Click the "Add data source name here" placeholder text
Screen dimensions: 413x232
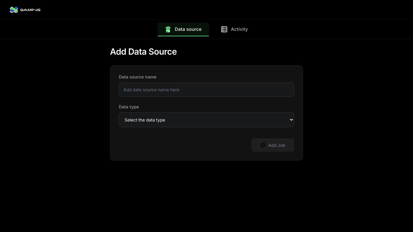[x=151, y=90]
